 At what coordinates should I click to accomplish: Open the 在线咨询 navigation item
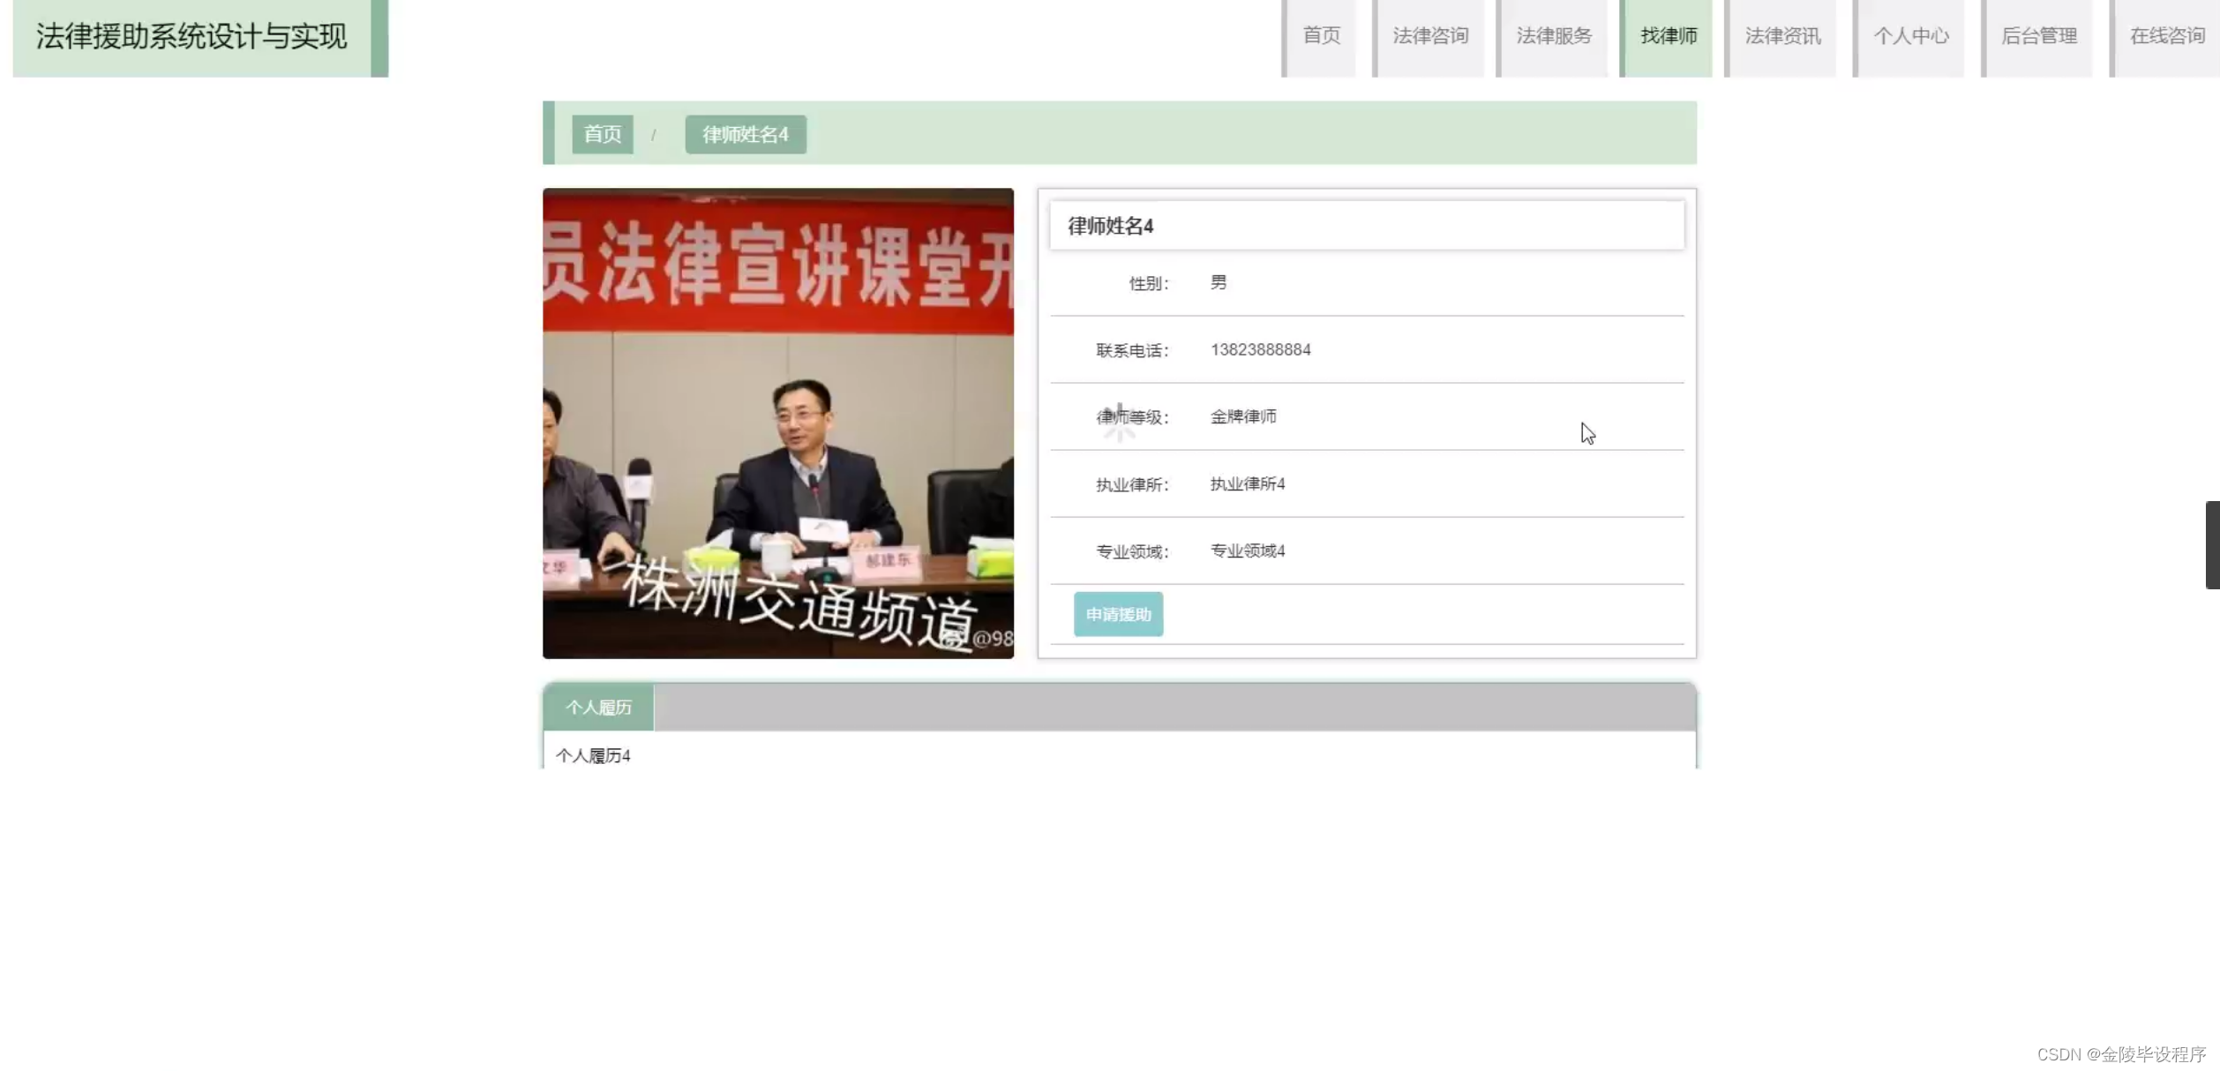pos(2166,36)
